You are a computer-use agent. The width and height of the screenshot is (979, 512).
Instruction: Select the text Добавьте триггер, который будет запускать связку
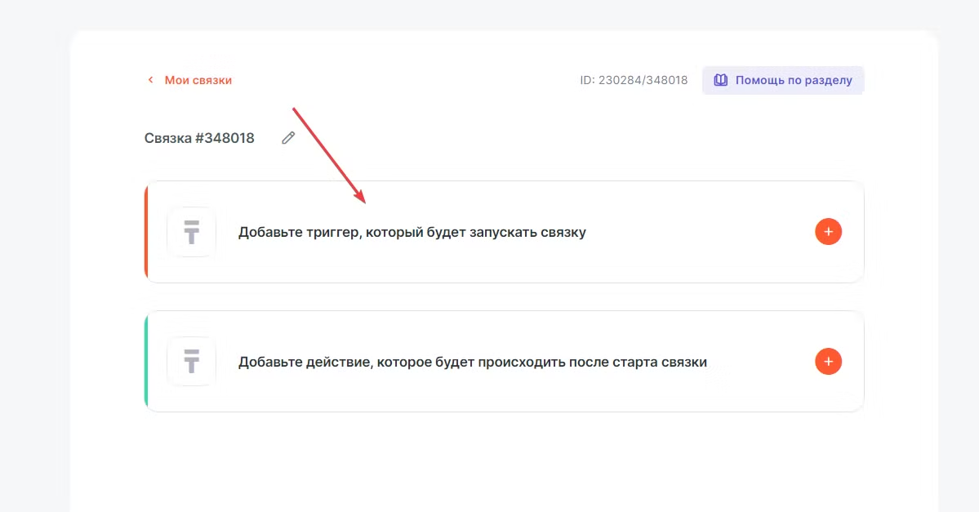pos(412,232)
